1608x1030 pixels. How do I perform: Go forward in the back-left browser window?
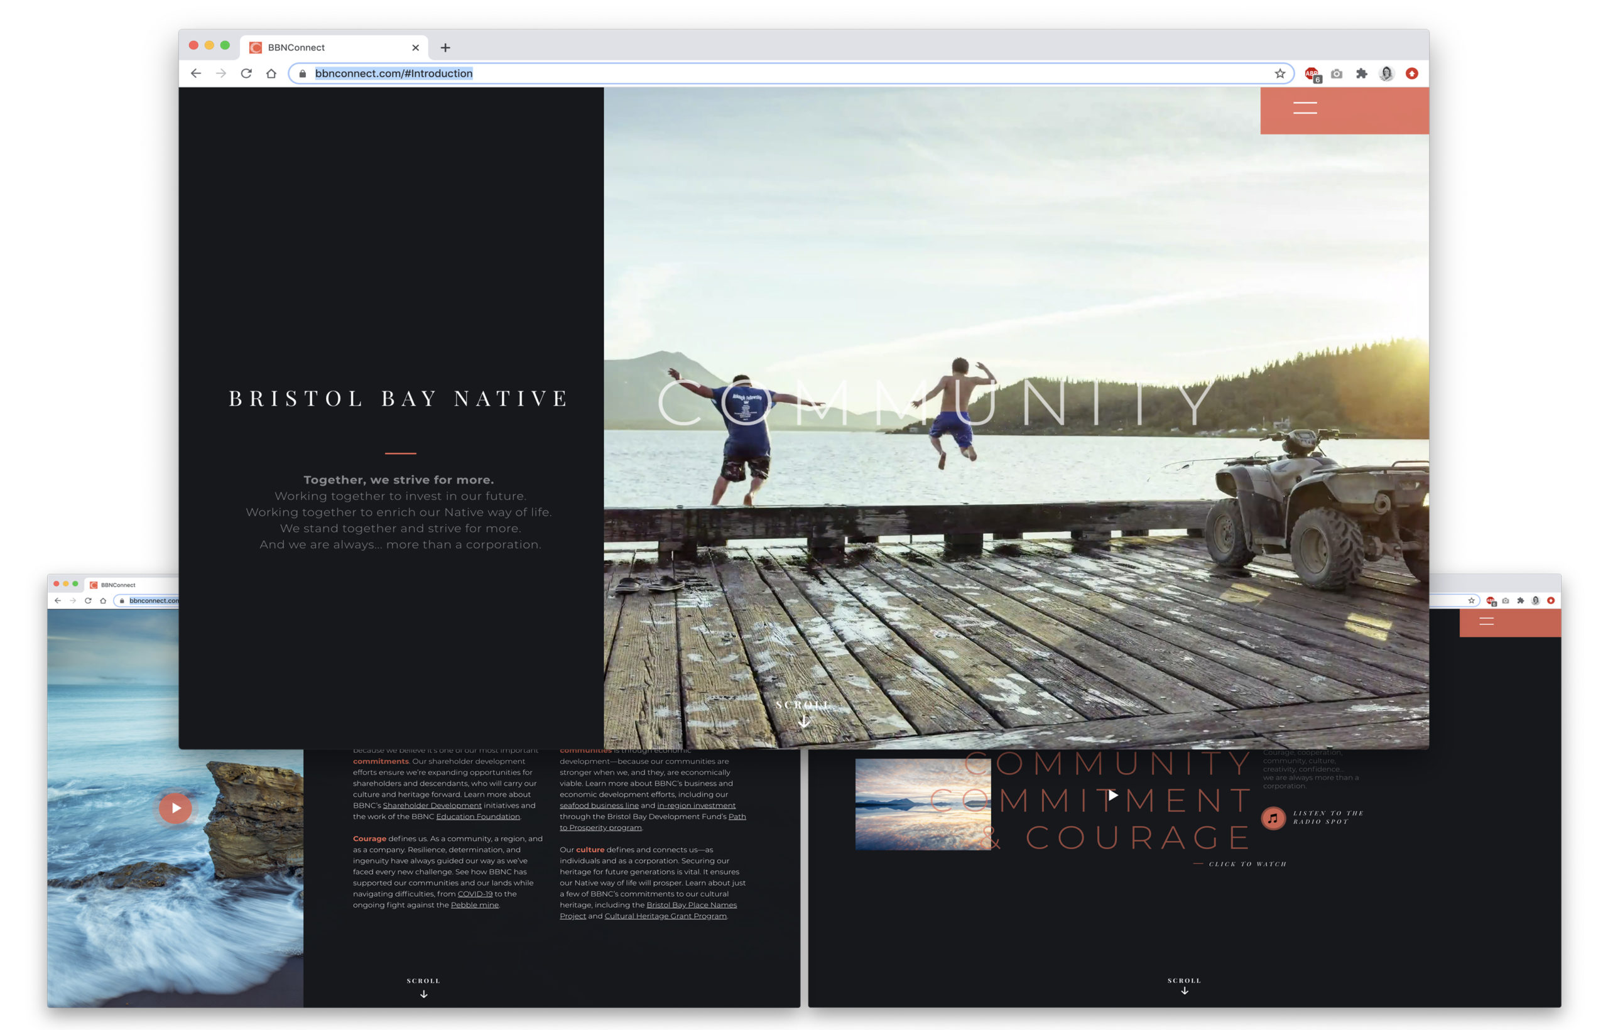tap(73, 600)
